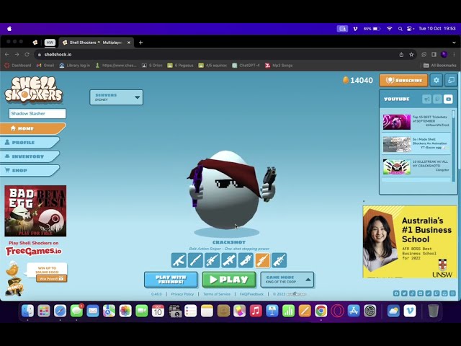The height and width of the screenshot is (346, 461).
Task: Expand the Game Mode King of the Coop dropdown
Action: 287,280
